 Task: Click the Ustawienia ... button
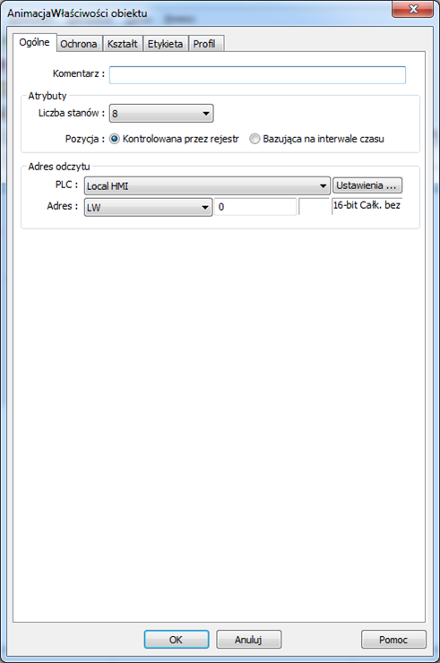point(367,185)
